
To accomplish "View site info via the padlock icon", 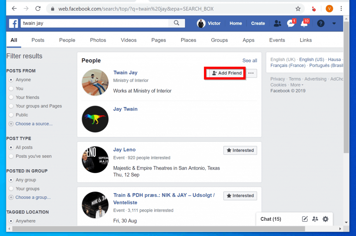I will coord(53,9).
